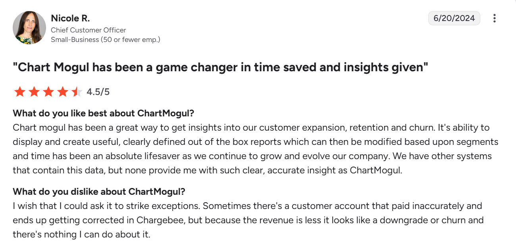Click the first red star in the rating
Viewport: 516px width, 245px height.
[20, 91]
